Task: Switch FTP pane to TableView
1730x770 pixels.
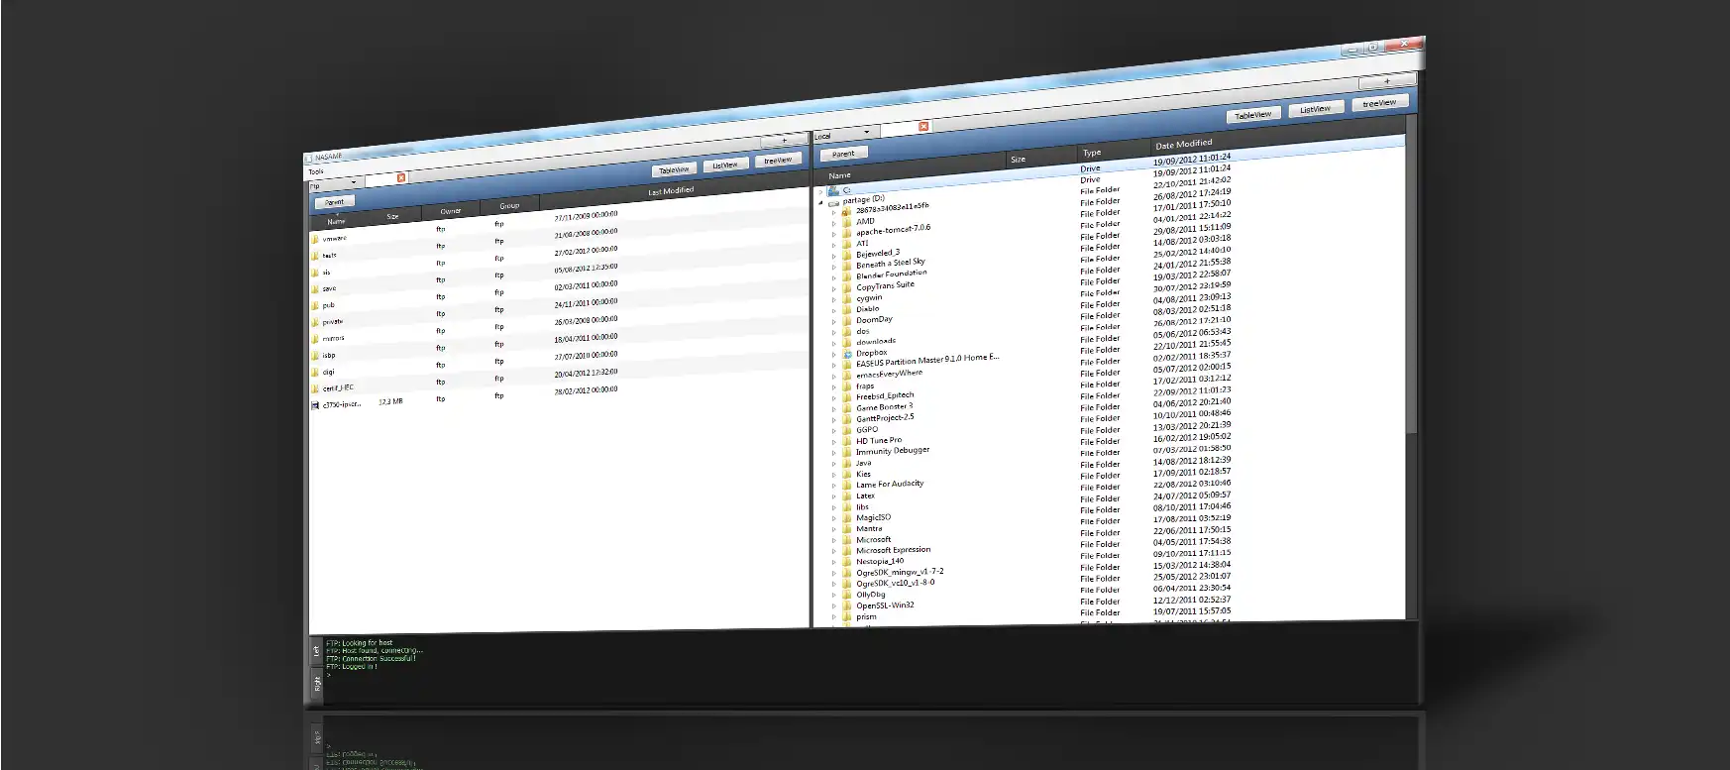Action: click(x=675, y=169)
